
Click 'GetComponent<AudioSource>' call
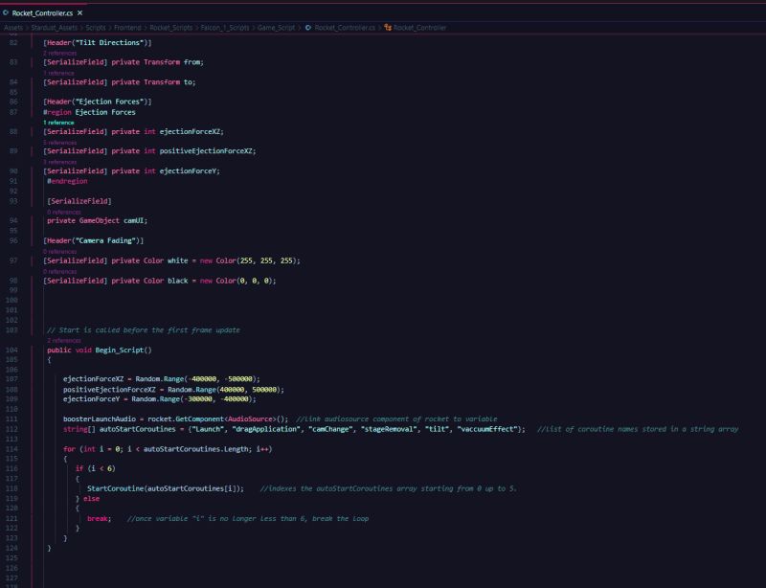pos(225,418)
